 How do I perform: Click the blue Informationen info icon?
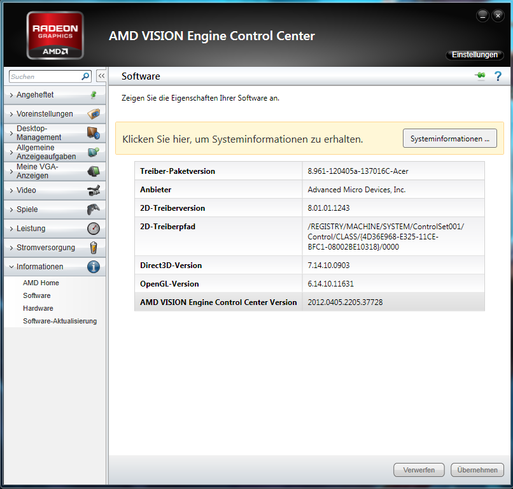(94, 266)
